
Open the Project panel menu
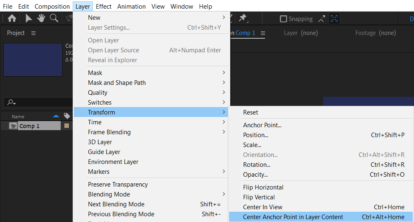coord(33,33)
